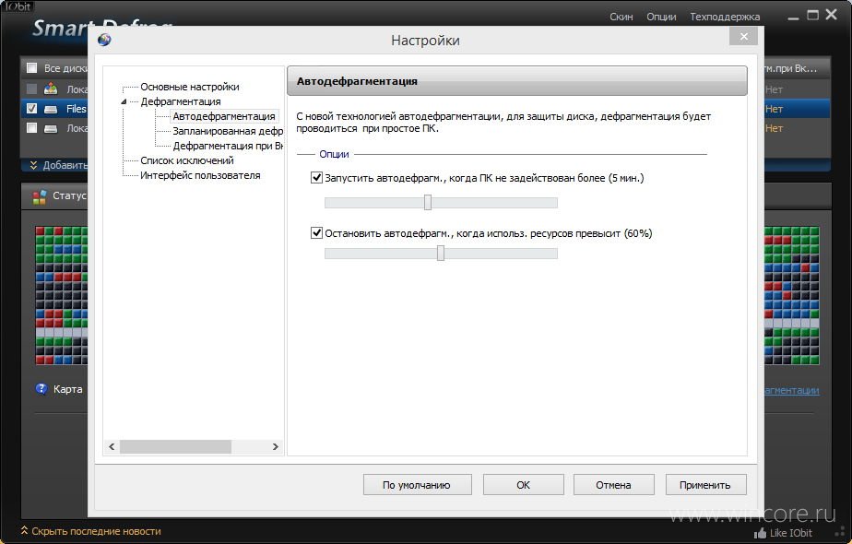Click the blue question mark icon next to Карта
This screenshot has width=852, height=544.
click(x=41, y=388)
